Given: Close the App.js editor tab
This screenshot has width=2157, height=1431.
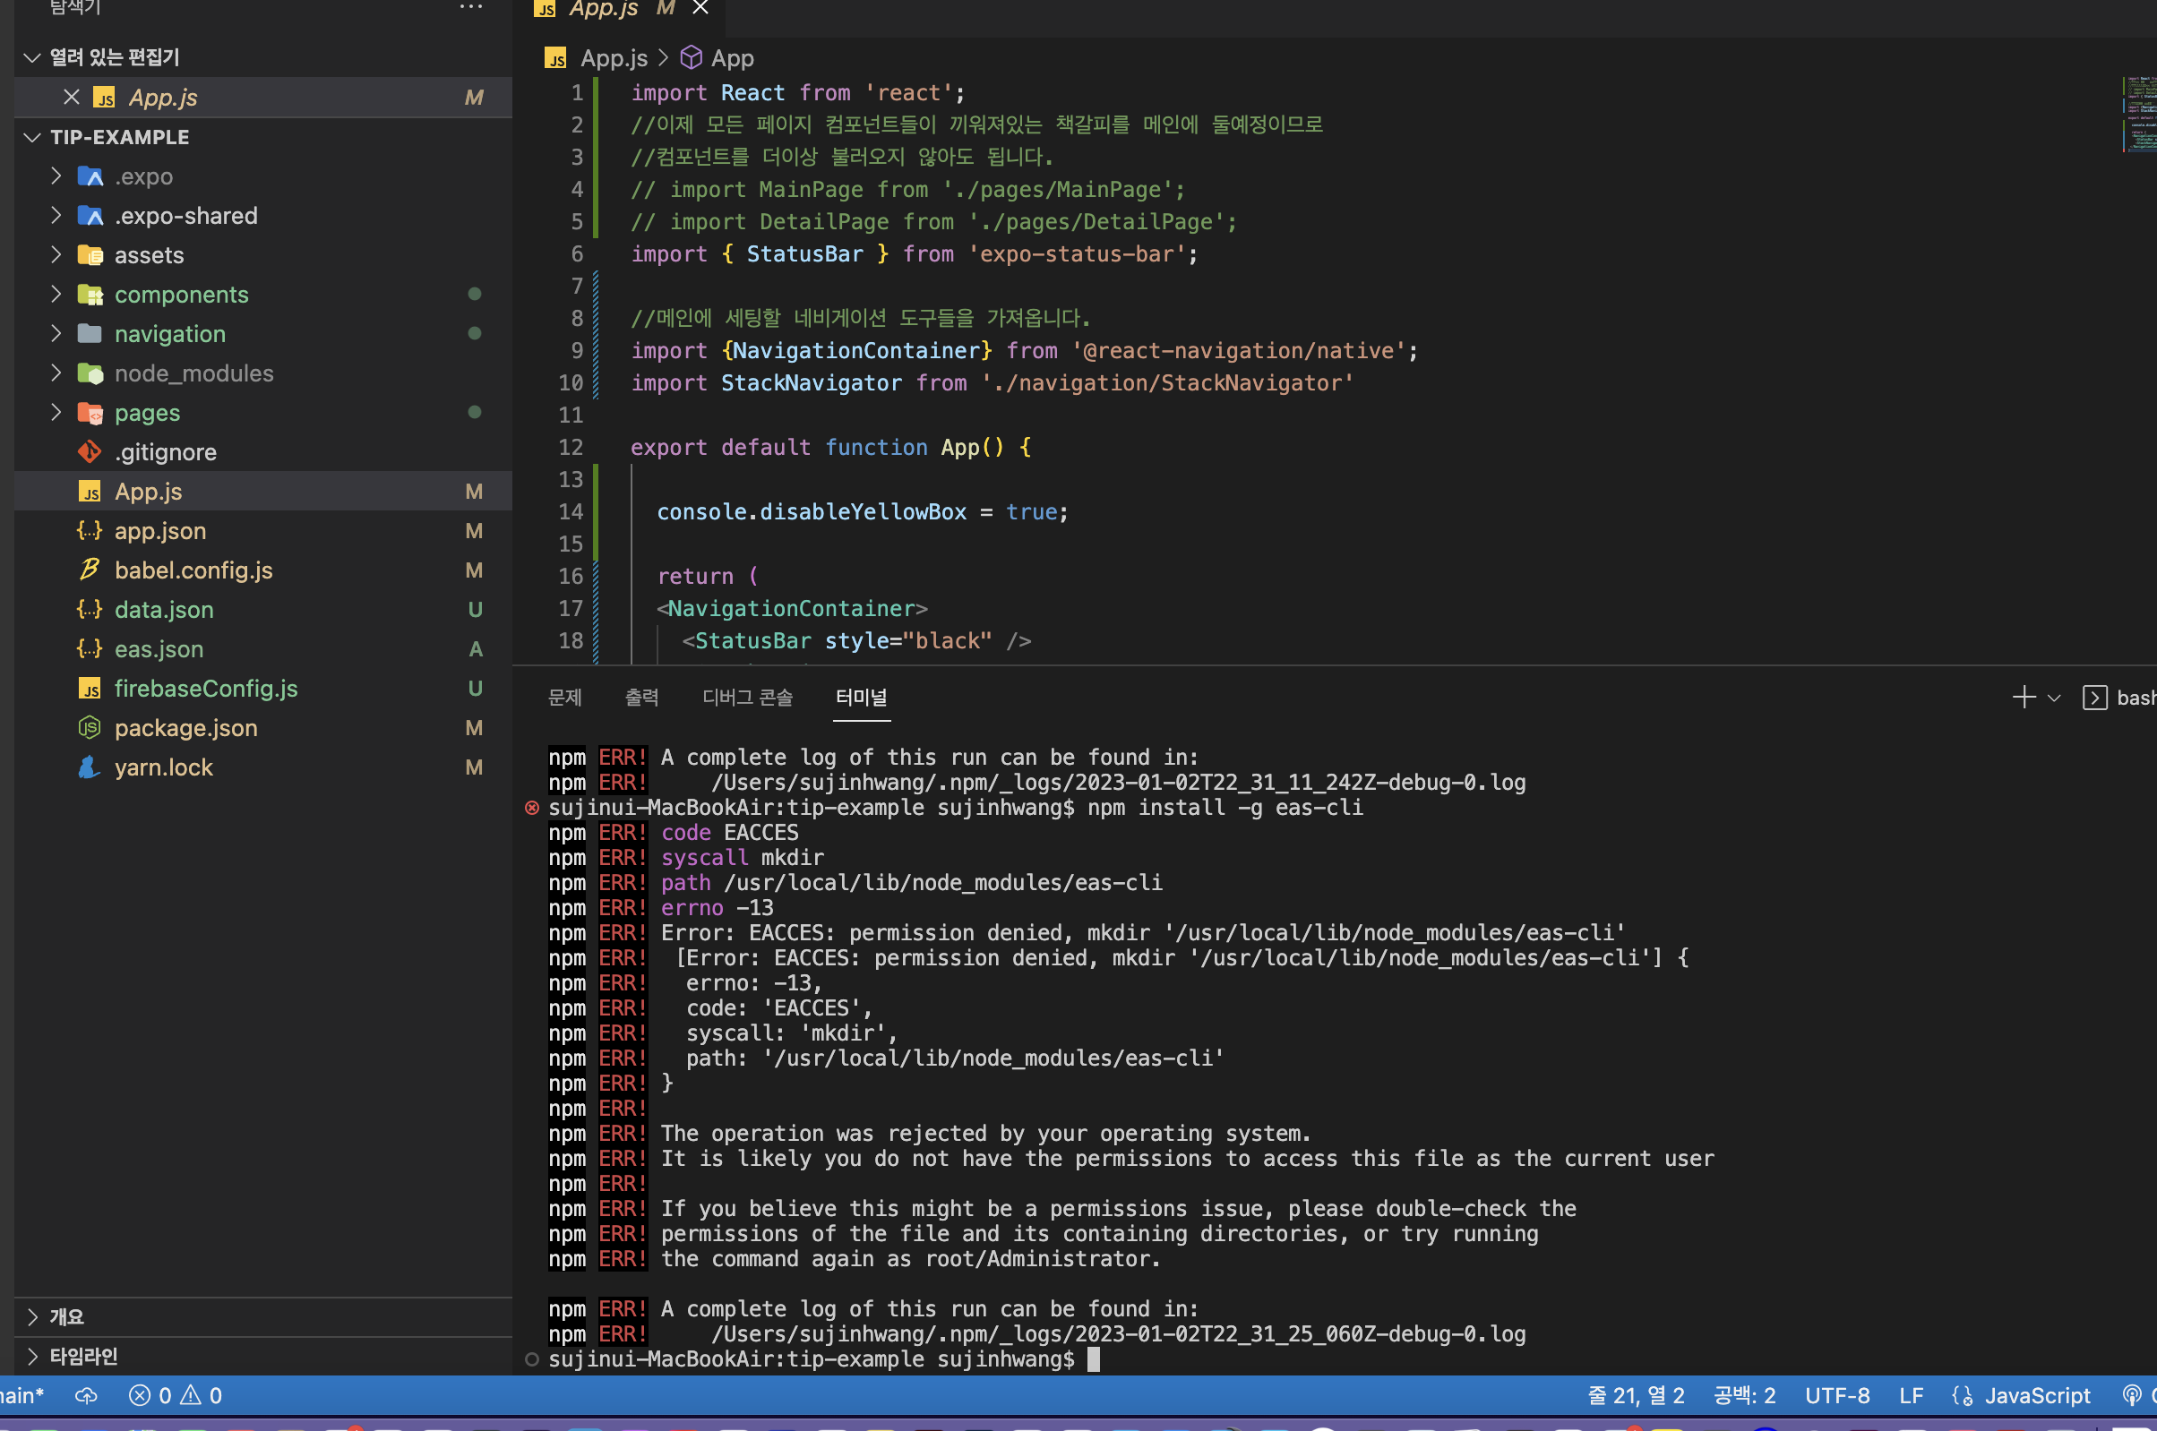Looking at the screenshot, I should point(700,8).
